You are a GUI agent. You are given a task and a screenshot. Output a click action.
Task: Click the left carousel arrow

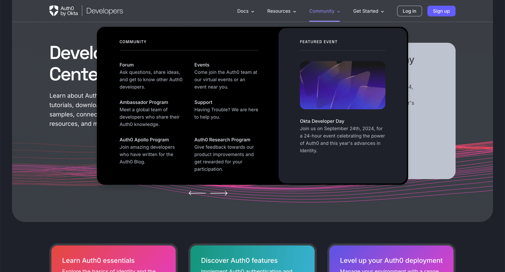pos(197,193)
